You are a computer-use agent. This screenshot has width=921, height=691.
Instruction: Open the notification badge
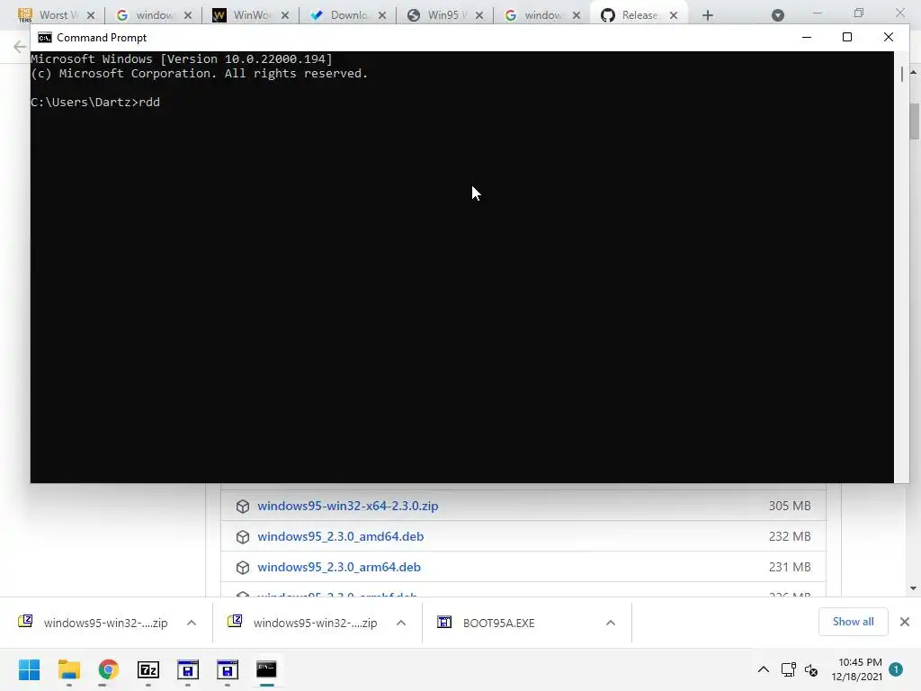tap(896, 669)
